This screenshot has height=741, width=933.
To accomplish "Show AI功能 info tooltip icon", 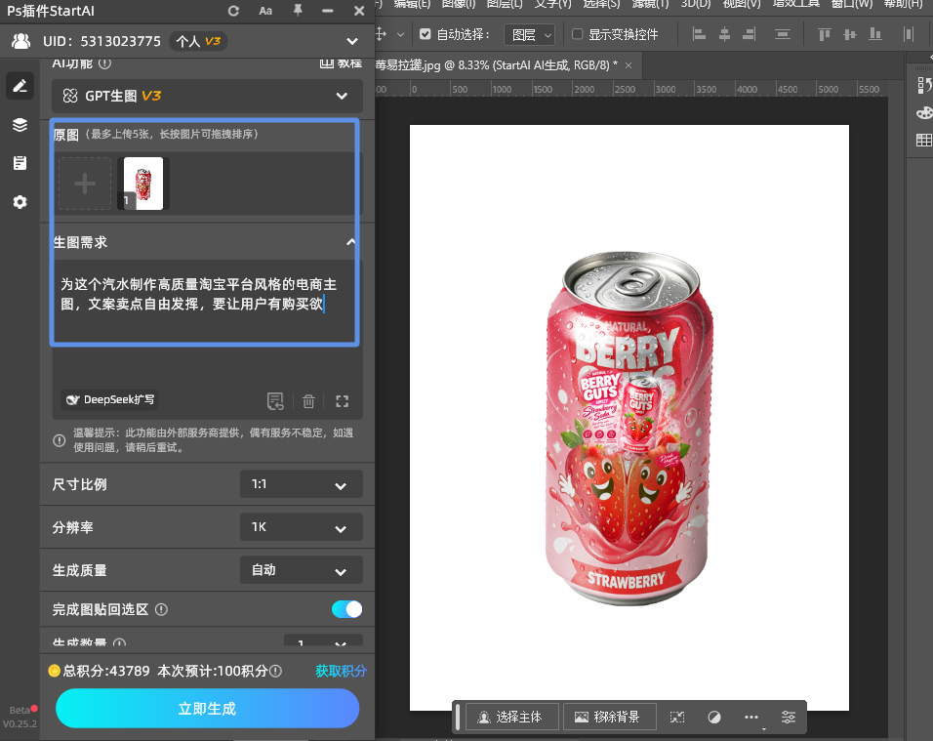I will 104,63.
